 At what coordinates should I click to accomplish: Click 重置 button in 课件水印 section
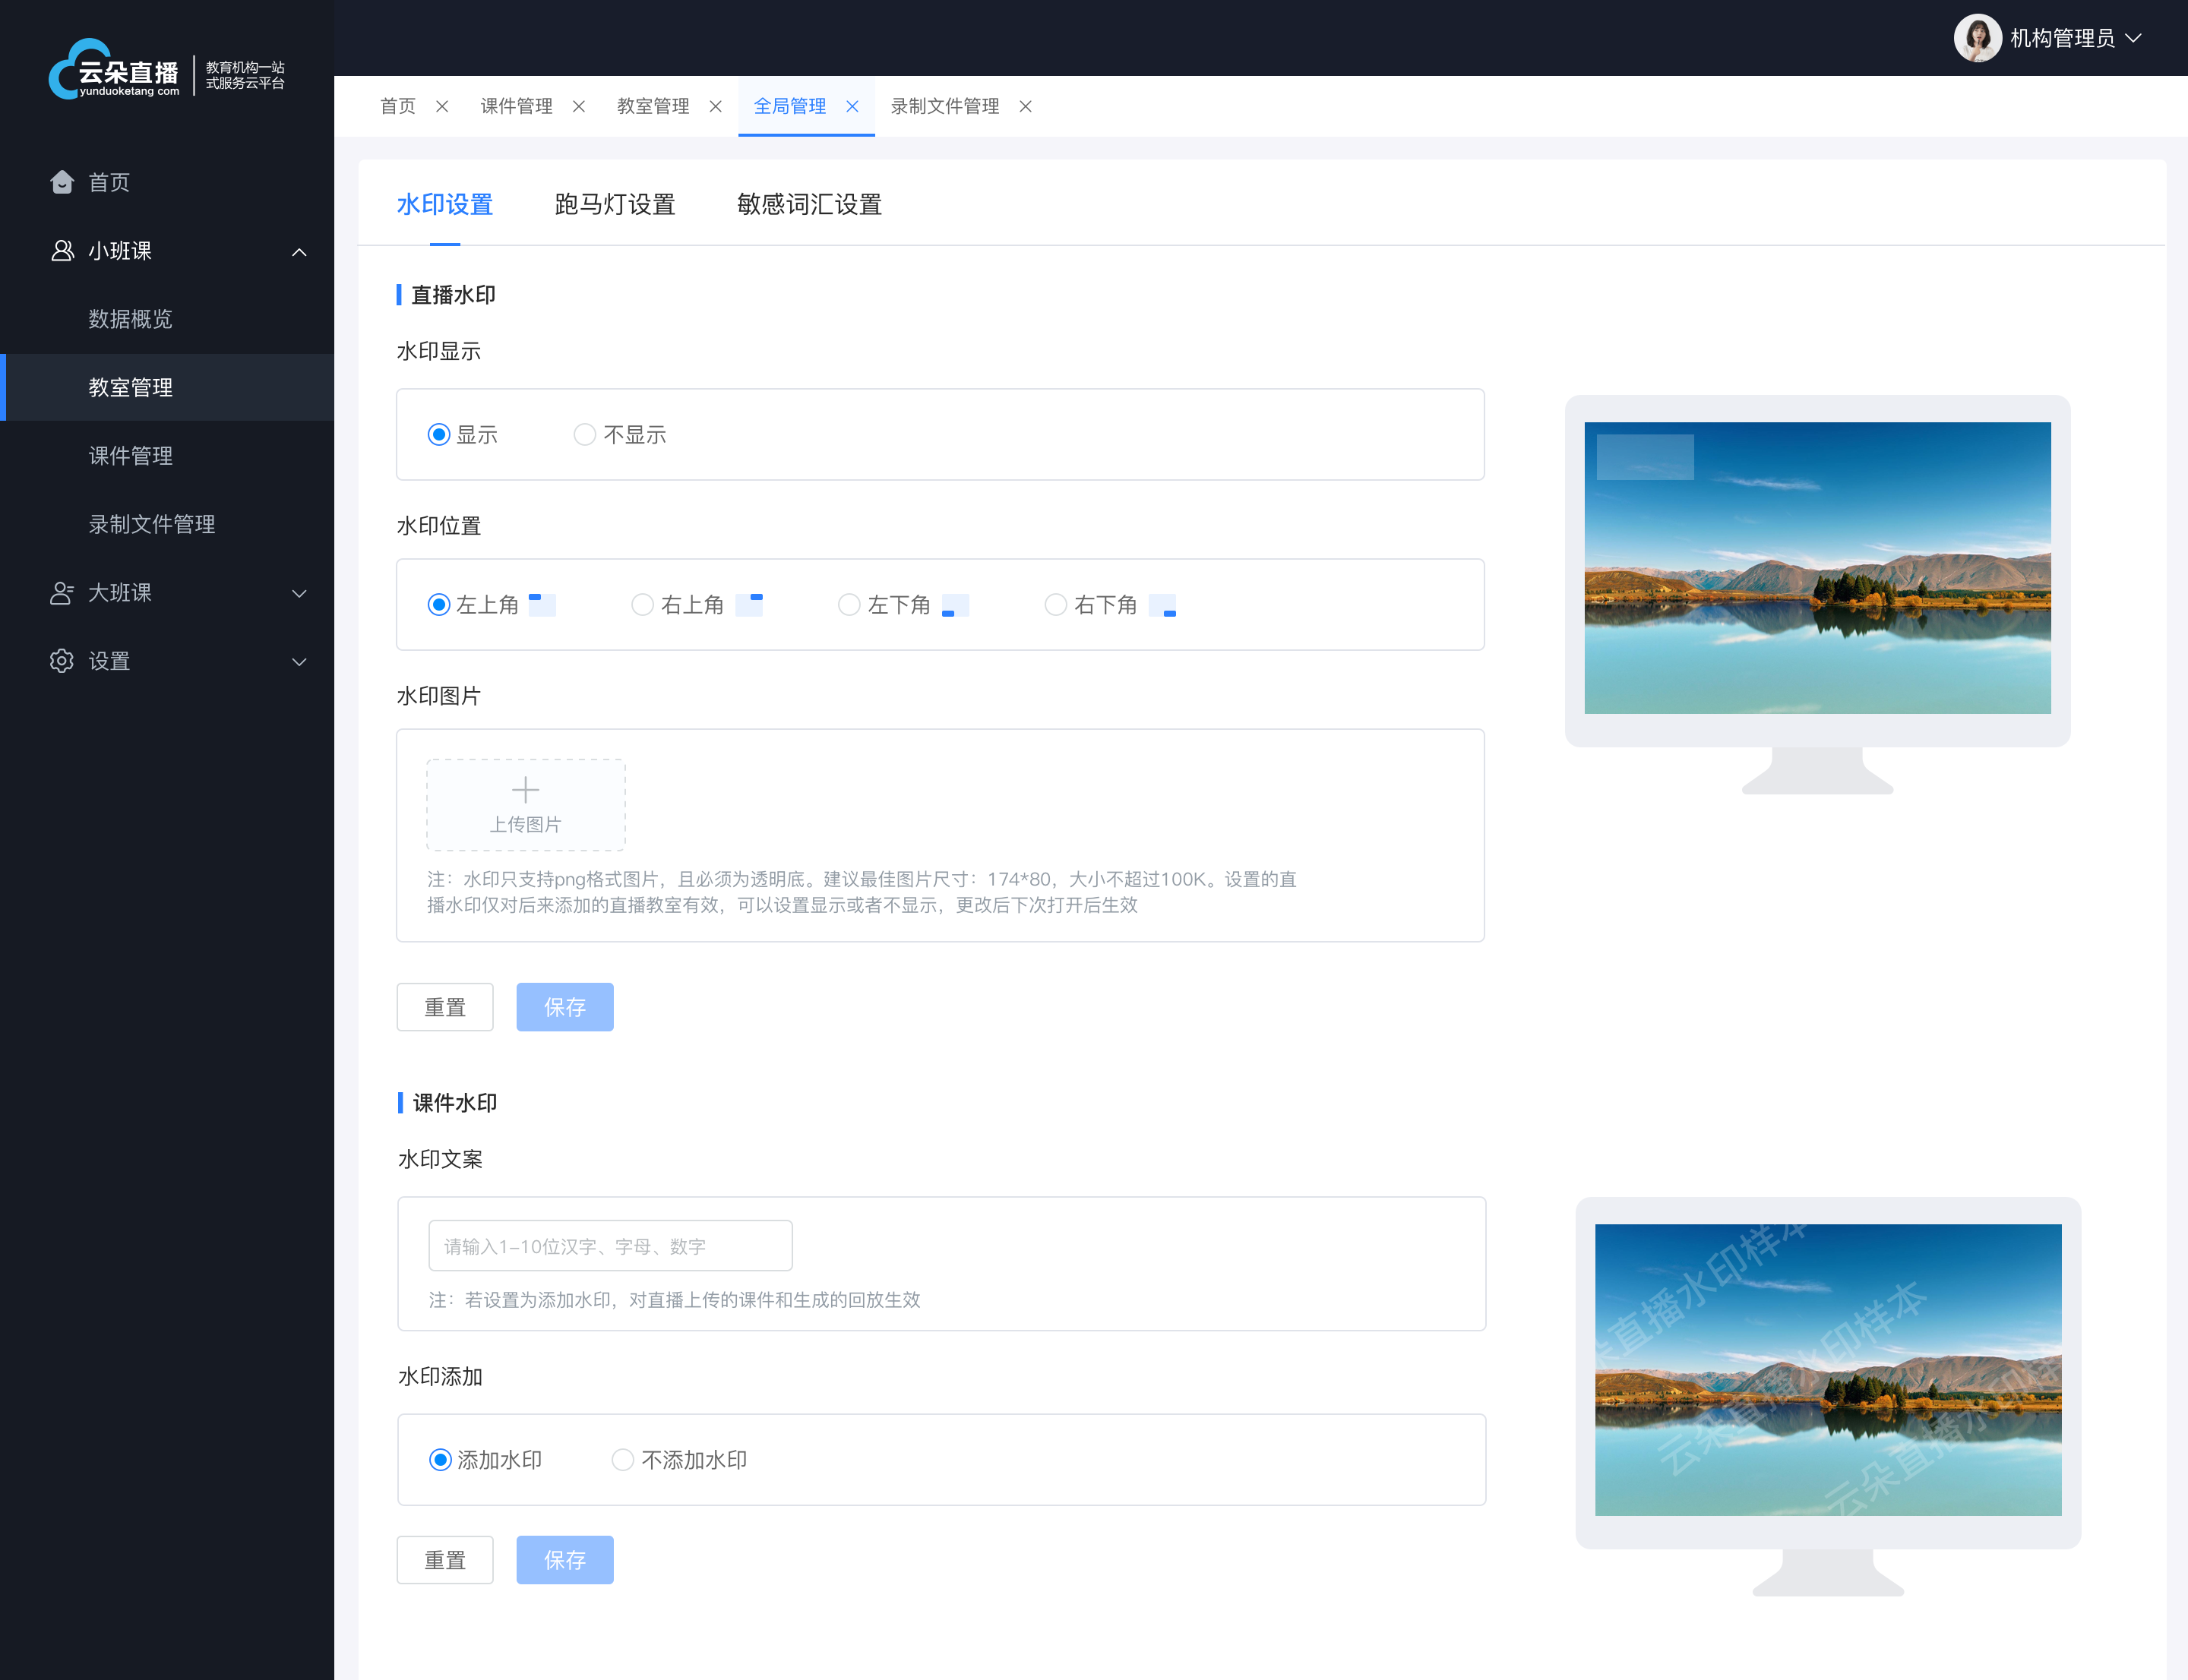tap(447, 1560)
